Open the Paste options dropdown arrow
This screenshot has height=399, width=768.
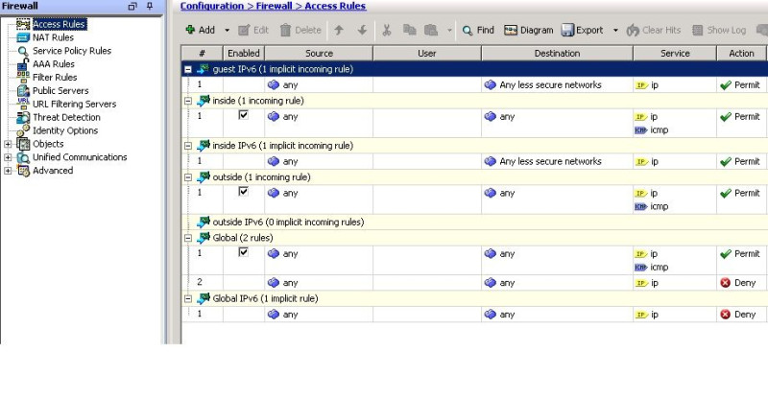449,31
